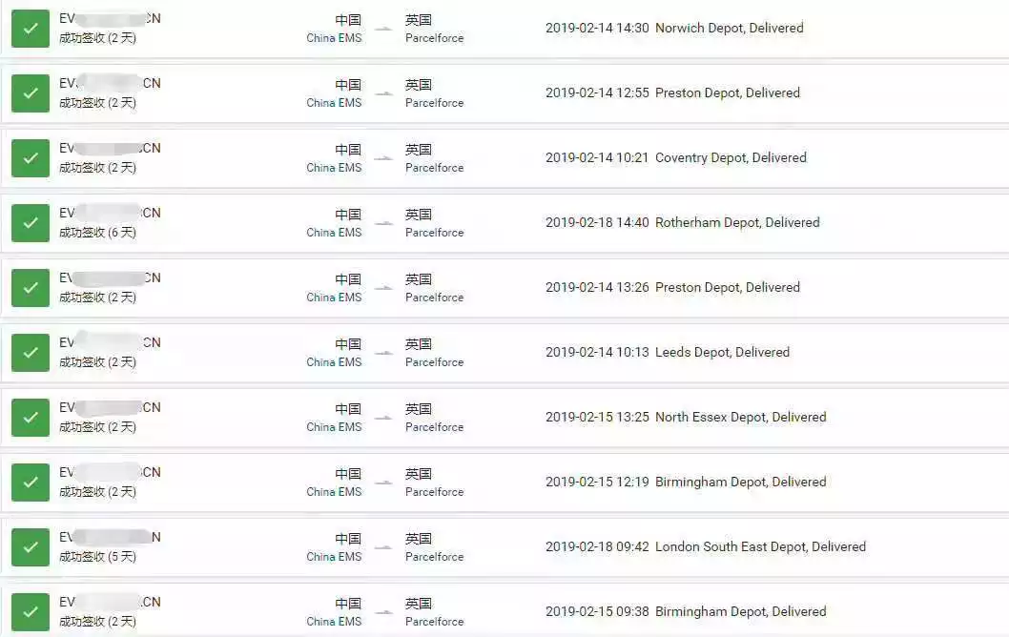The height and width of the screenshot is (637, 1009).
Task: Click green checkmark icon for Rotherham Depot parcel
Action: [x=31, y=223]
